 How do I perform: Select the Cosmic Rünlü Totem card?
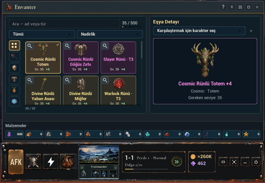tap(43, 58)
